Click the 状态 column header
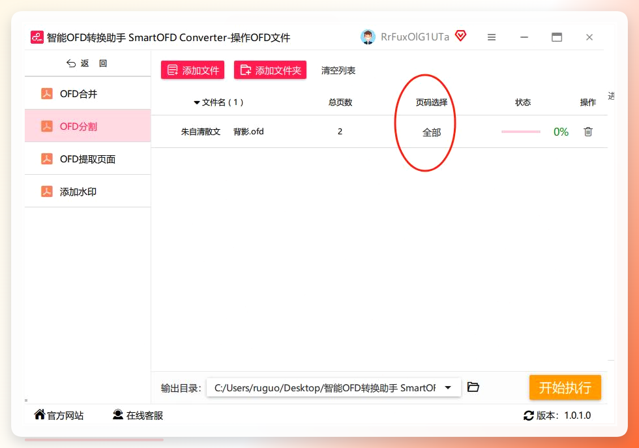The height and width of the screenshot is (448, 639). [x=523, y=102]
